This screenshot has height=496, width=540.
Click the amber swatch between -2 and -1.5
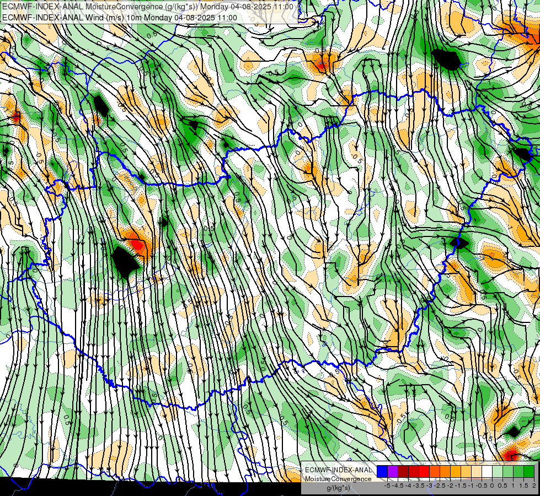pyautogui.click(x=456, y=472)
